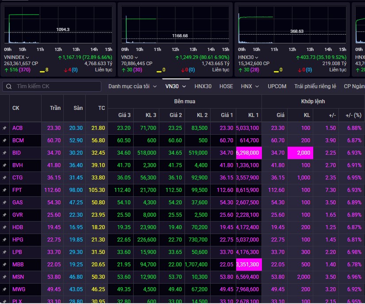Click the pin icon beside BID
365x304 pixels.
(4, 153)
